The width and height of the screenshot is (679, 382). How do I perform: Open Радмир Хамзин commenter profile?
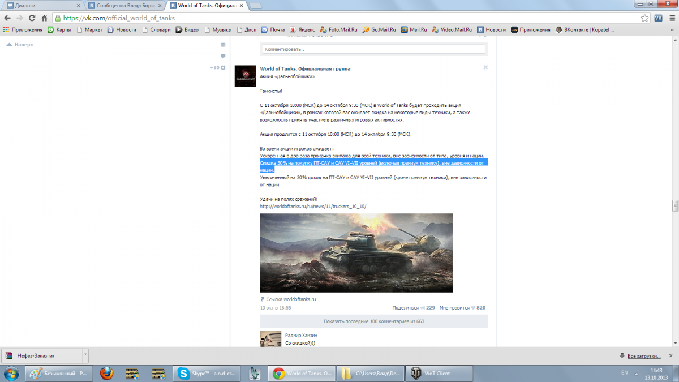(x=301, y=336)
